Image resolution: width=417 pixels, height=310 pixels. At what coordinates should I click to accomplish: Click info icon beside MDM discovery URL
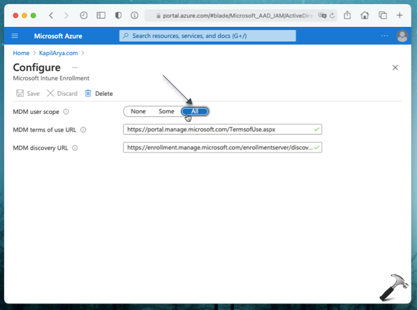click(76, 148)
